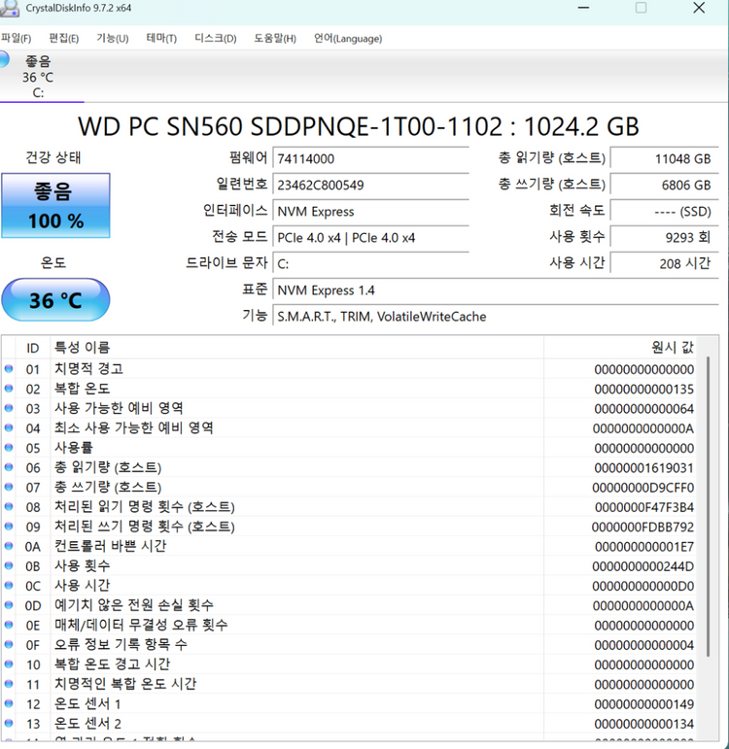
Task: Click the blue health indicator circle beside 좋음
Action: [x=4, y=59]
